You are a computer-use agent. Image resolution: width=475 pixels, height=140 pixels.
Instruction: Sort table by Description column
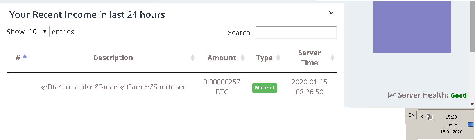click(x=113, y=58)
